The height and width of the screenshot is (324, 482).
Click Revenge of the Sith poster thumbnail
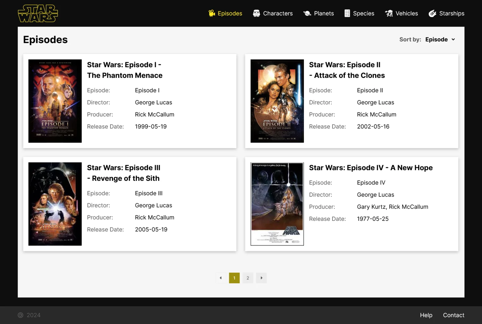click(x=55, y=204)
